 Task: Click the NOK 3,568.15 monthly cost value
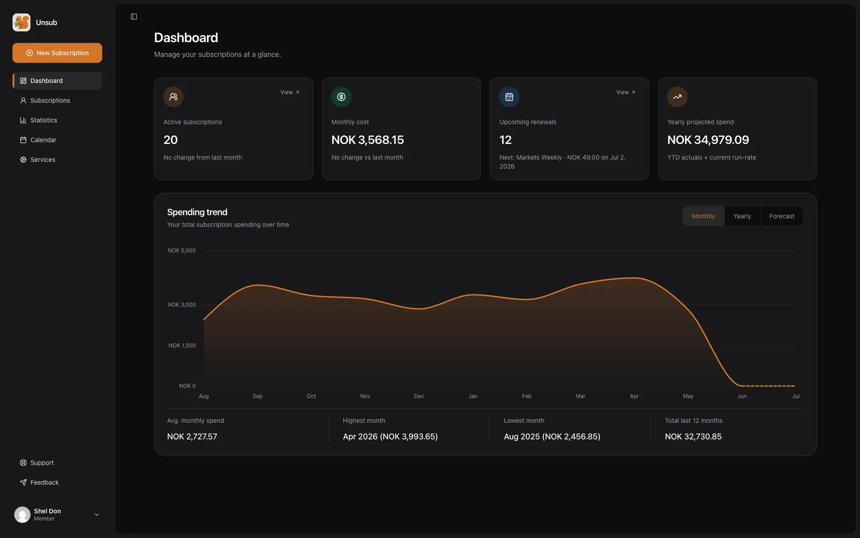(368, 140)
